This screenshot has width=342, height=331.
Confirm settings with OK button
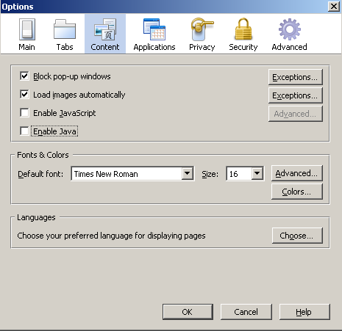(188, 312)
